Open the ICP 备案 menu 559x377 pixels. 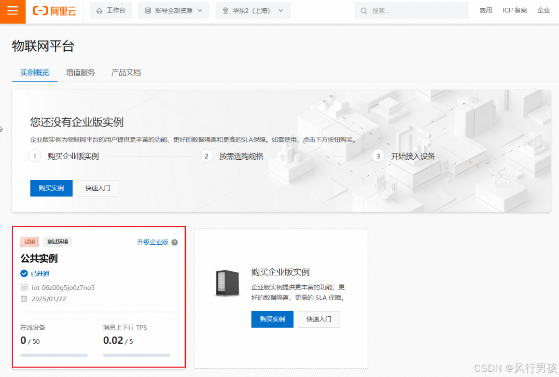514,11
